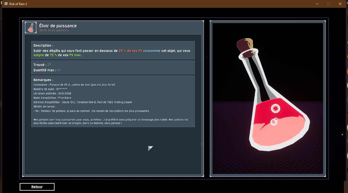Viewport: 348px width, 193px height.
Task: Click the "Numéro de suivi" line in Remarques
Action: click(x=50, y=89)
